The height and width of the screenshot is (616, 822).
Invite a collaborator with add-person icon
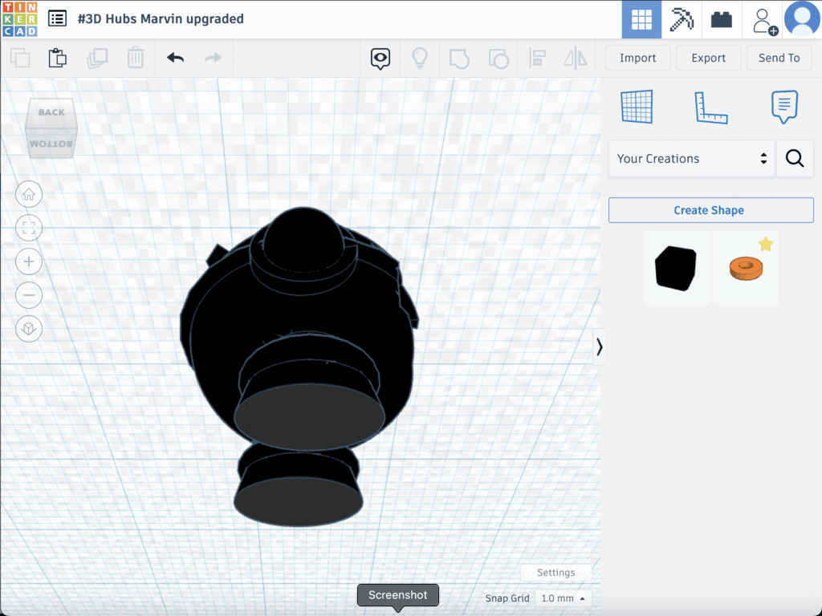coord(763,20)
